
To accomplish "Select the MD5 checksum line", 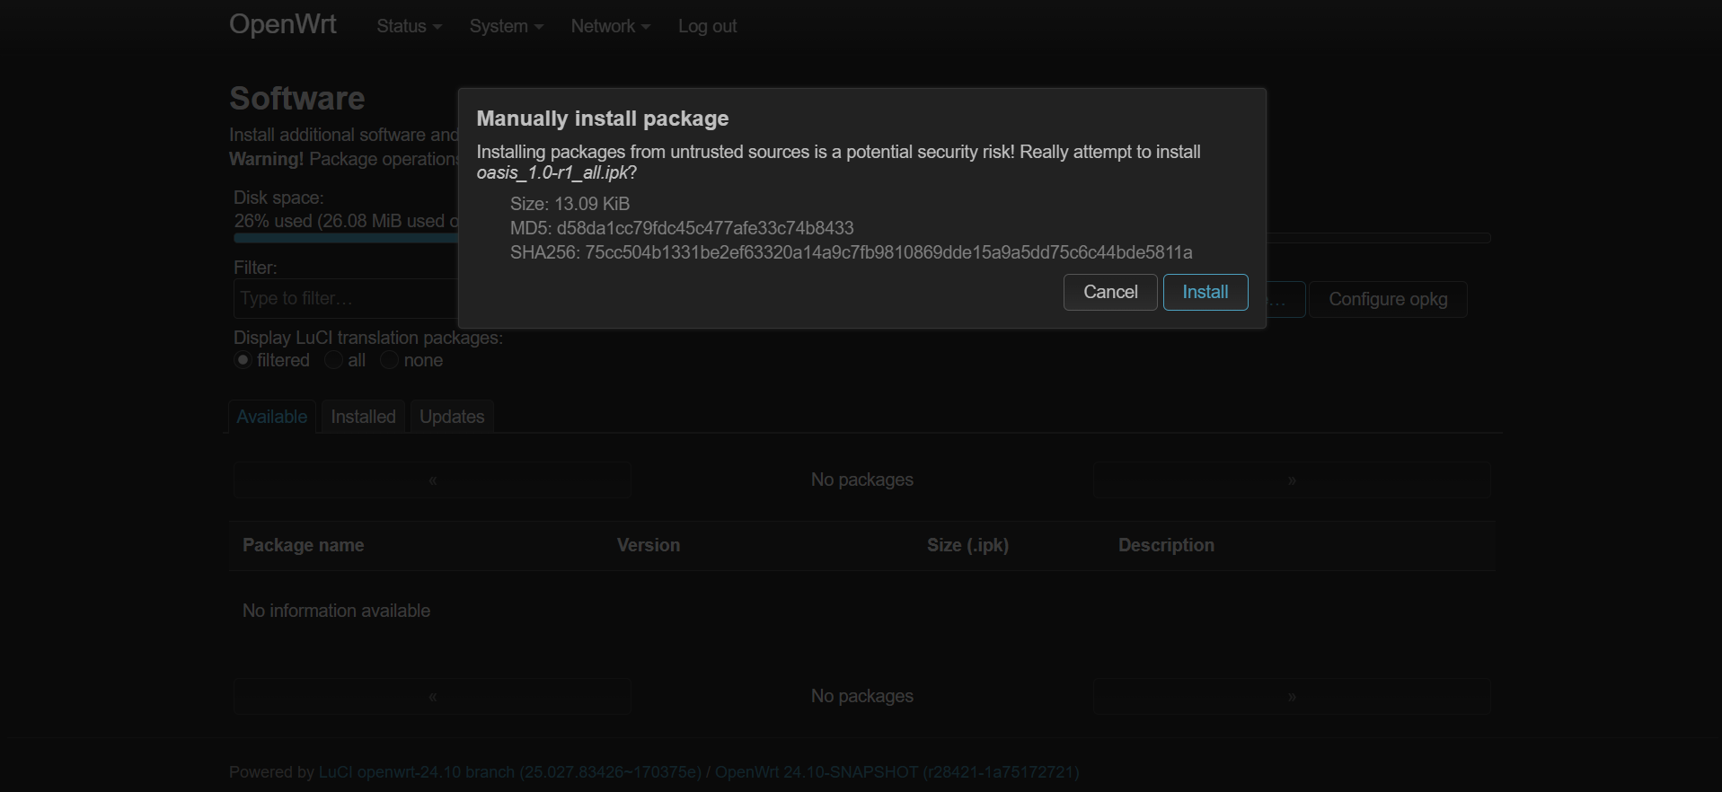I will point(682,228).
